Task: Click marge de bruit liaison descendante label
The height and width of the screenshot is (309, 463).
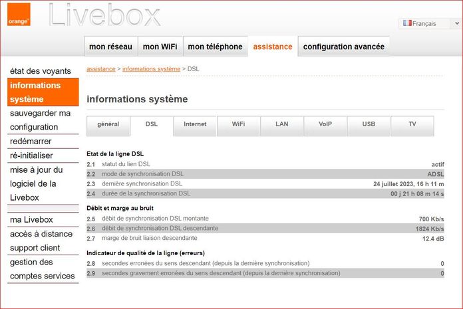Action: pos(150,239)
